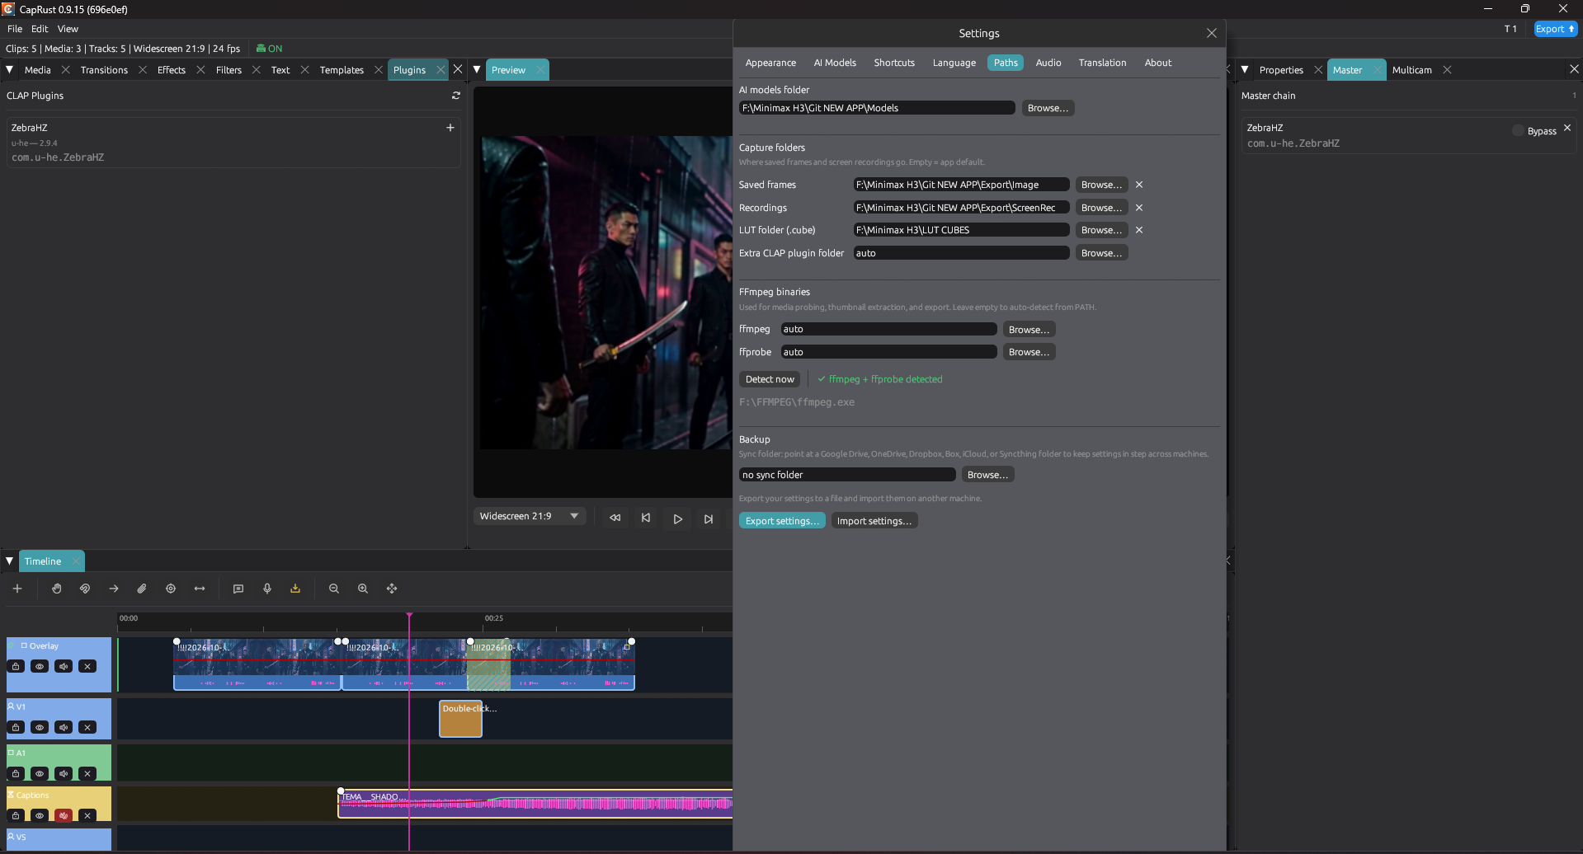Refresh the CLAP Plugins list
Image resolution: width=1583 pixels, height=854 pixels.
click(456, 96)
